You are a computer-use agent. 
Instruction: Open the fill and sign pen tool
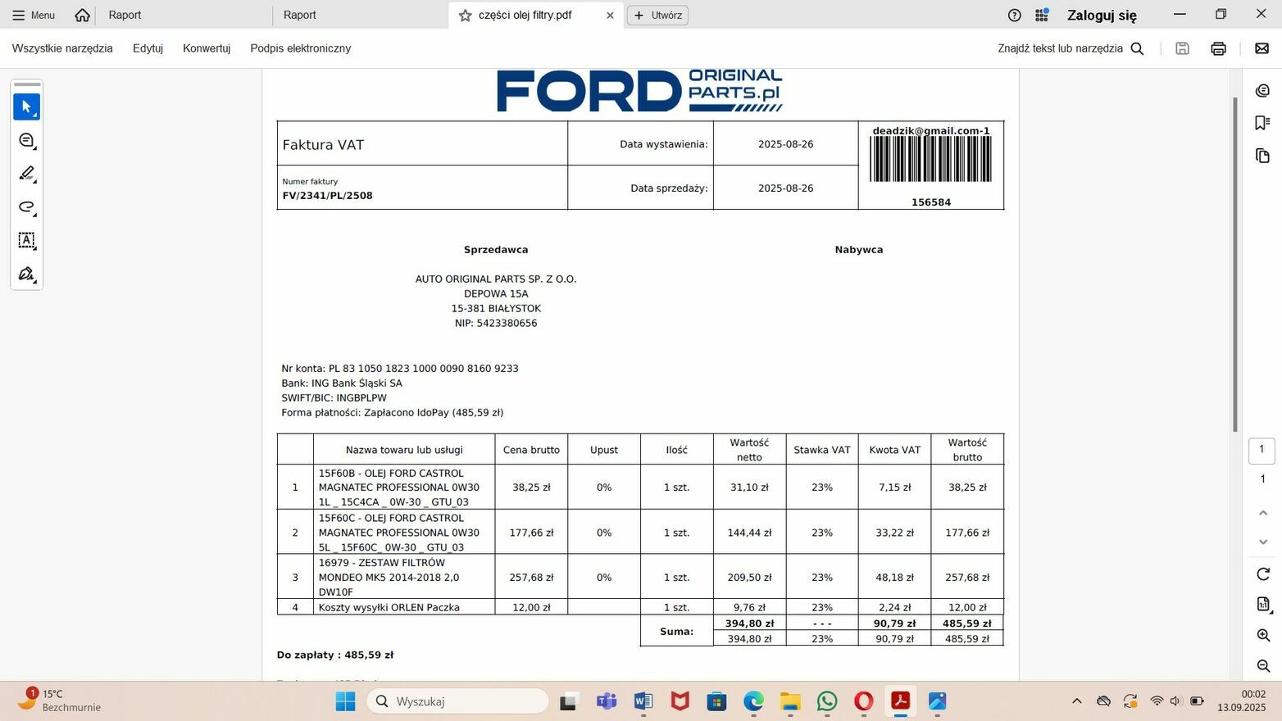click(26, 274)
